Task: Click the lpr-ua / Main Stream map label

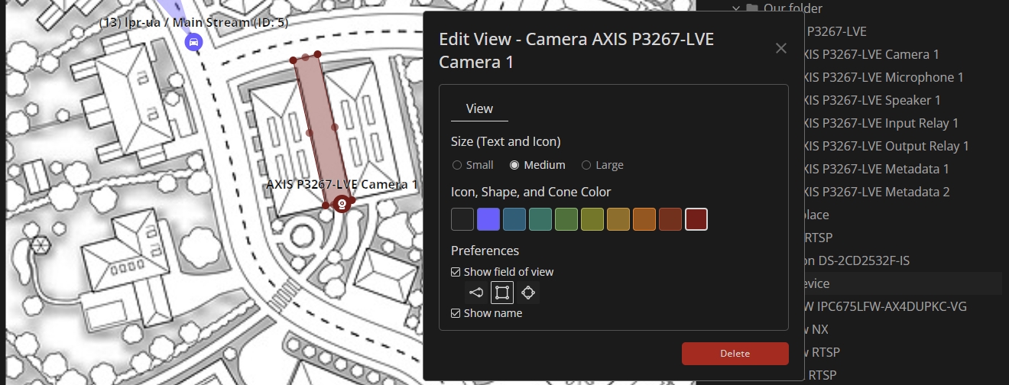Action: 194,22
